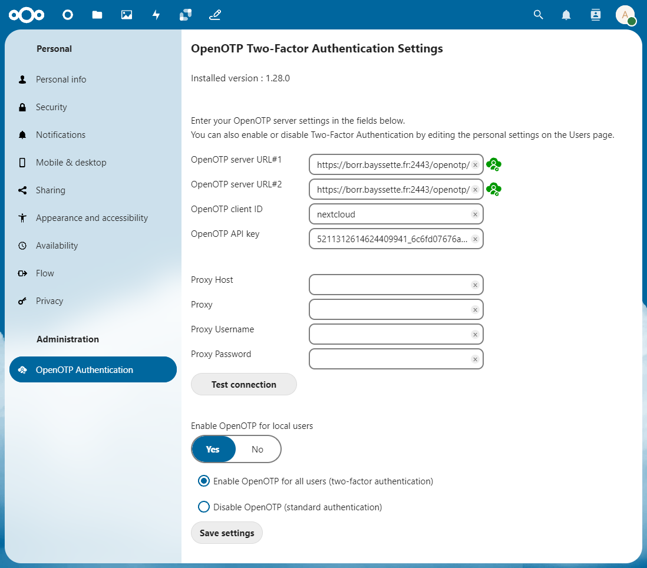Click the Personal info person icon
Screen dimensions: 647x568
[22, 79]
